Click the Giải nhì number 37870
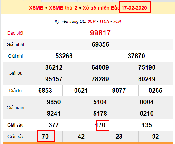 pos(136,56)
